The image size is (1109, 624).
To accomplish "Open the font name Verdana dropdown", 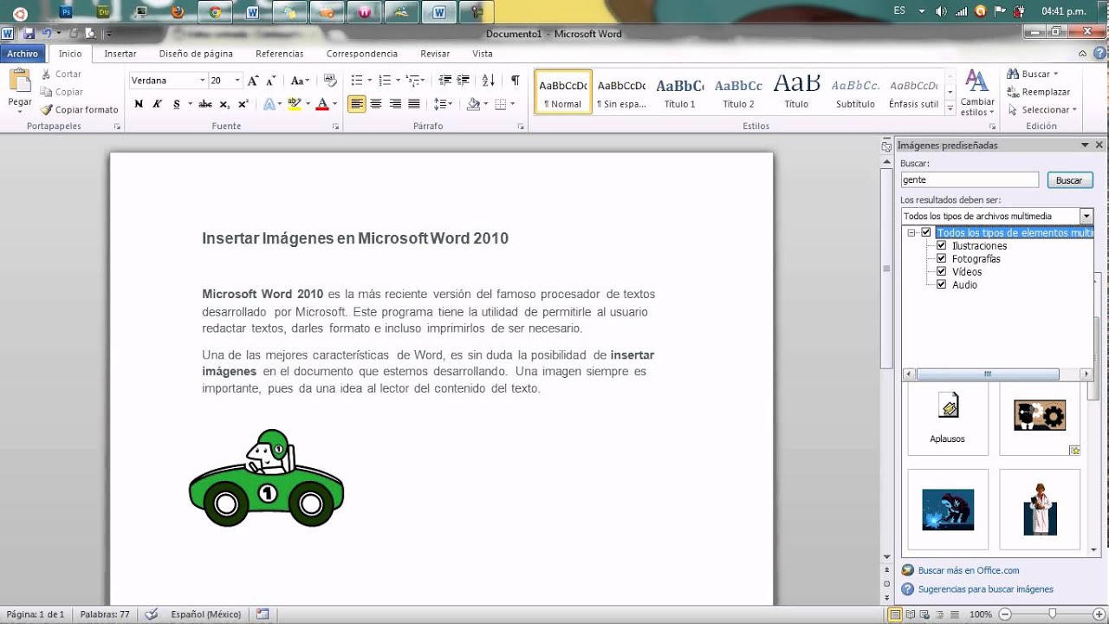I will pos(203,81).
